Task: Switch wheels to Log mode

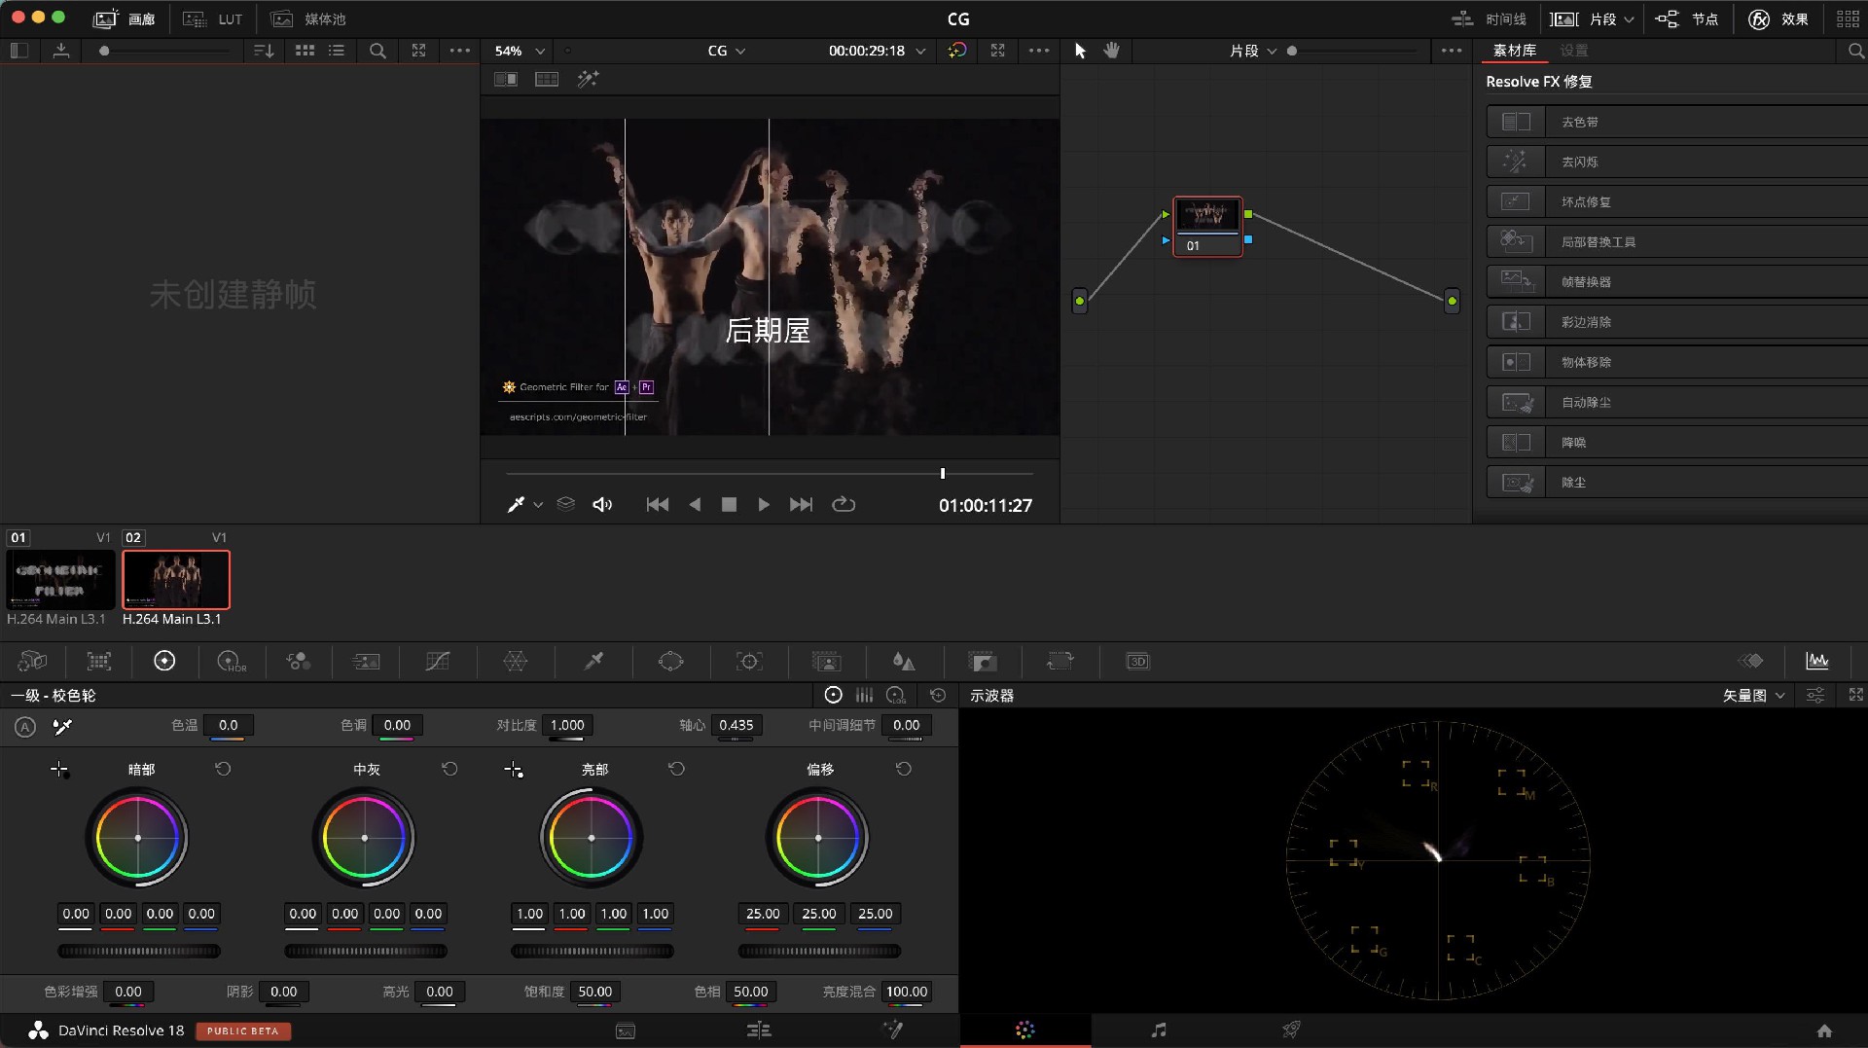Action: tap(896, 695)
